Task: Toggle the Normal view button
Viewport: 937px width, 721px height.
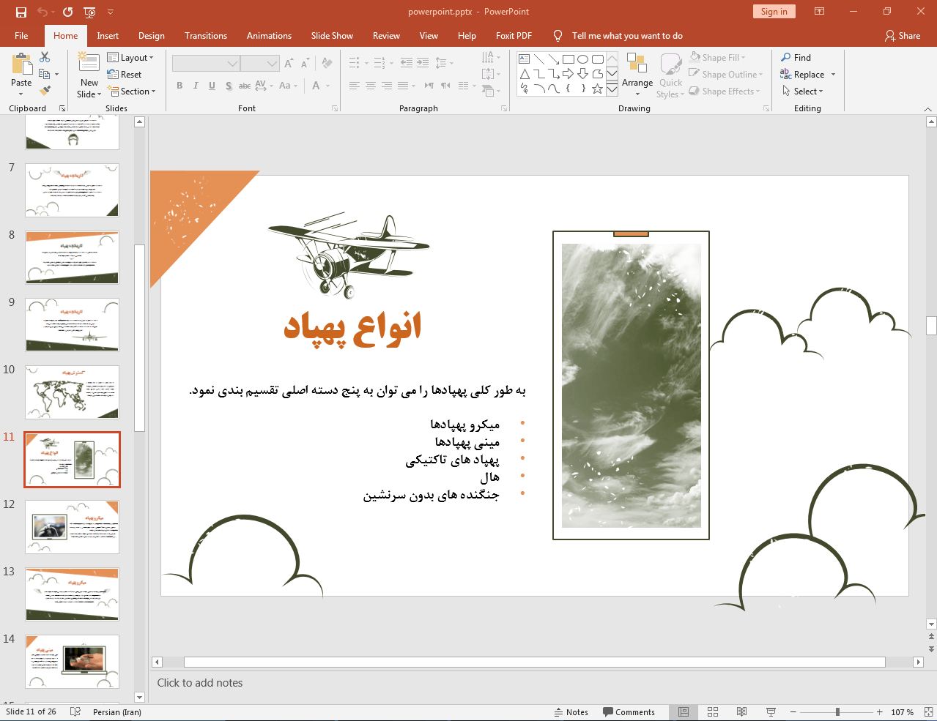Action: 683,711
